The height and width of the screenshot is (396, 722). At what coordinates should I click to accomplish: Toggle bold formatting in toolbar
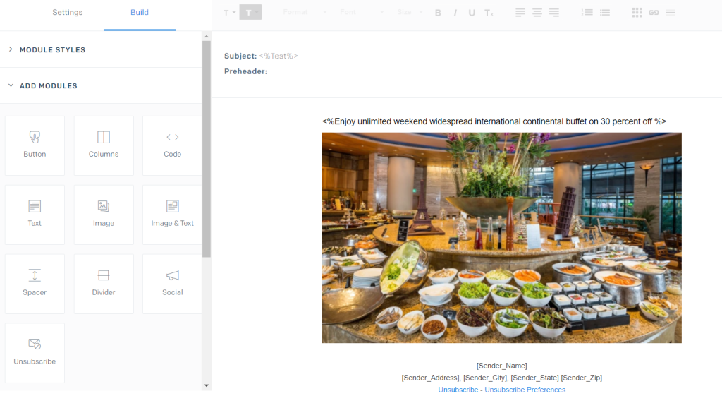tap(438, 13)
